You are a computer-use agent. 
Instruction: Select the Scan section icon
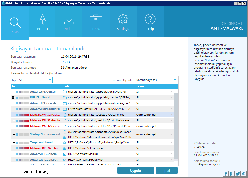tap(15, 21)
